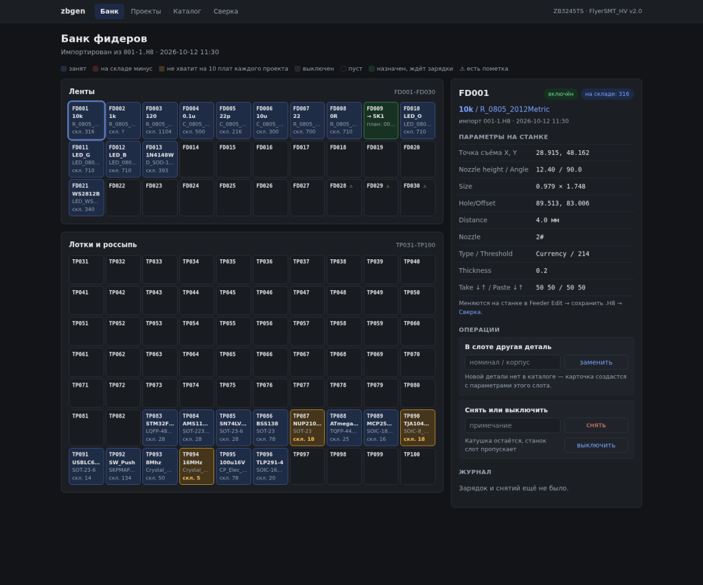Viewport: 703px width, 585px height.
Task: Select feeder slot FD001 10k
Action: point(87,121)
